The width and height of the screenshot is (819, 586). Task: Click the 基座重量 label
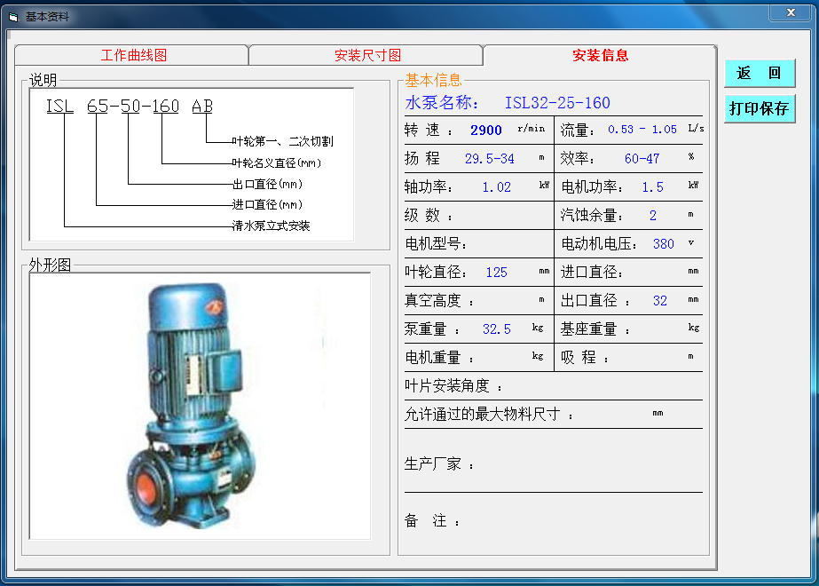click(595, 329)
